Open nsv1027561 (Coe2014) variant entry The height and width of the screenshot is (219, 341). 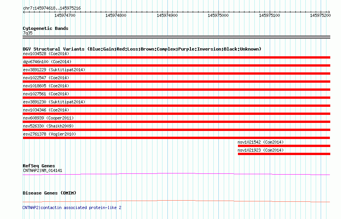[x=46, y=94]
